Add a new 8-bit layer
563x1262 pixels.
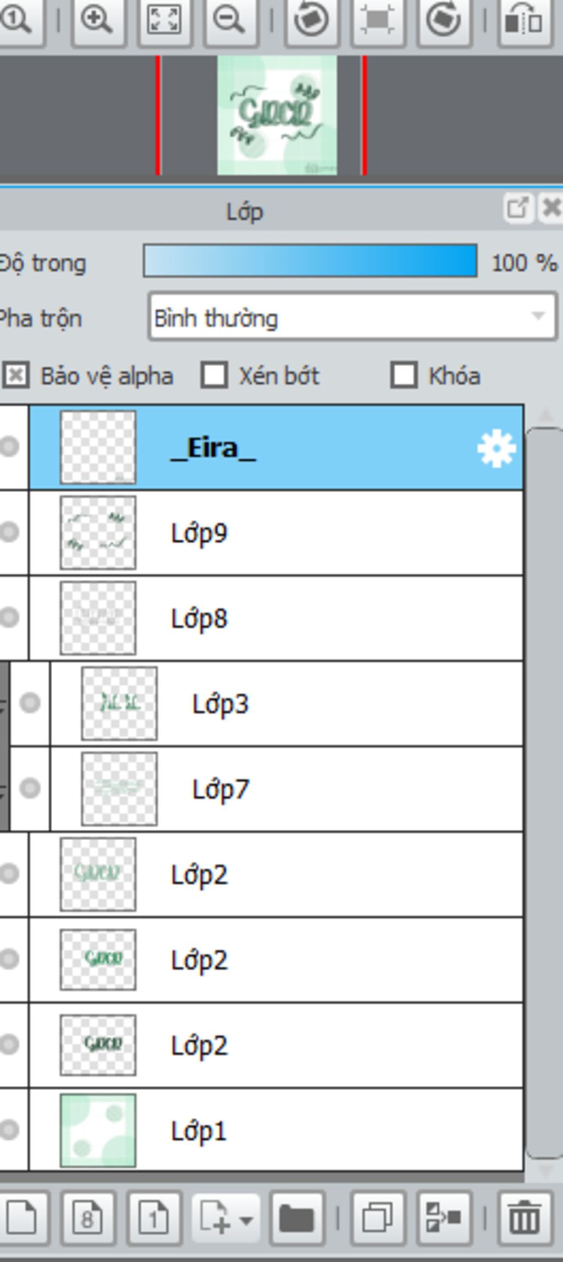pyautogui.click(x=88, y=1218)
